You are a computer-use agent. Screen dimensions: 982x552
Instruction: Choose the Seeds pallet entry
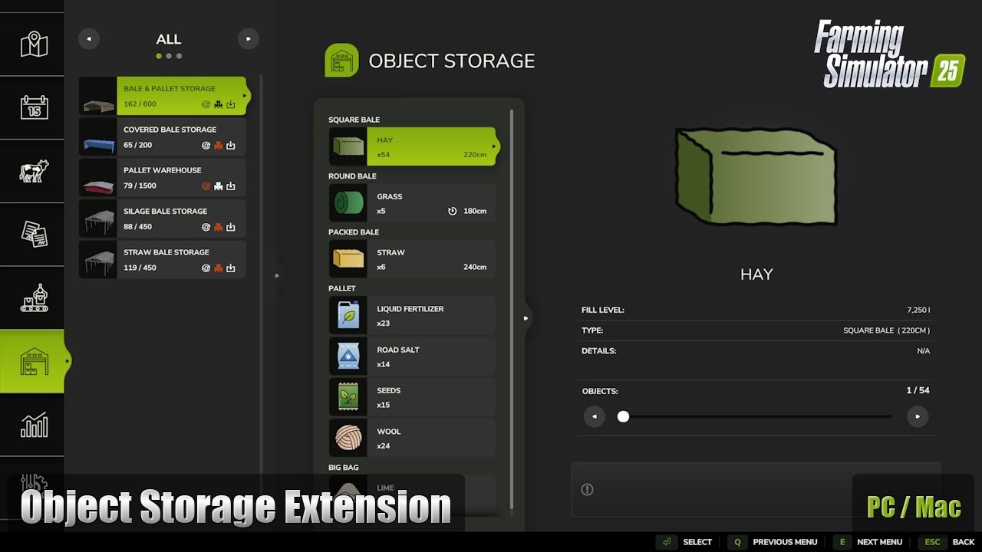point(412,397)
